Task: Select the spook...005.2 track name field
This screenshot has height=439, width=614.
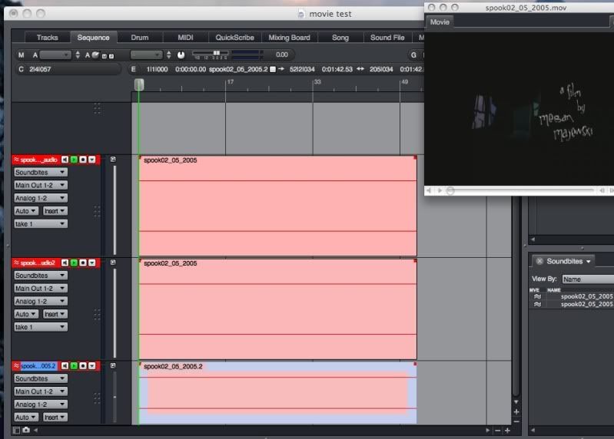Action: click(38, 366)
